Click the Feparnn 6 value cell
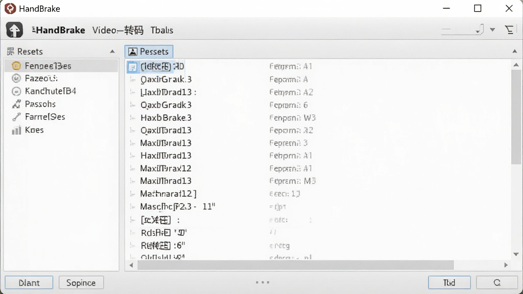The image size is (523, 294). (x=289, y=105)
